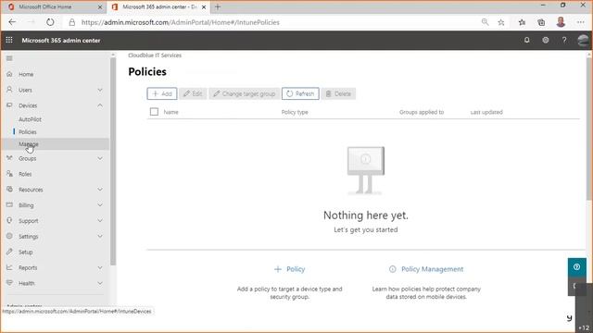Expand the Settings section chevron
The width and height of the screenshot is (593, 333).
point(100,237)
